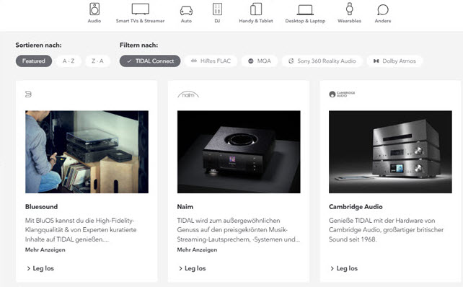Sort devices by Featured

tap(34, 61)
